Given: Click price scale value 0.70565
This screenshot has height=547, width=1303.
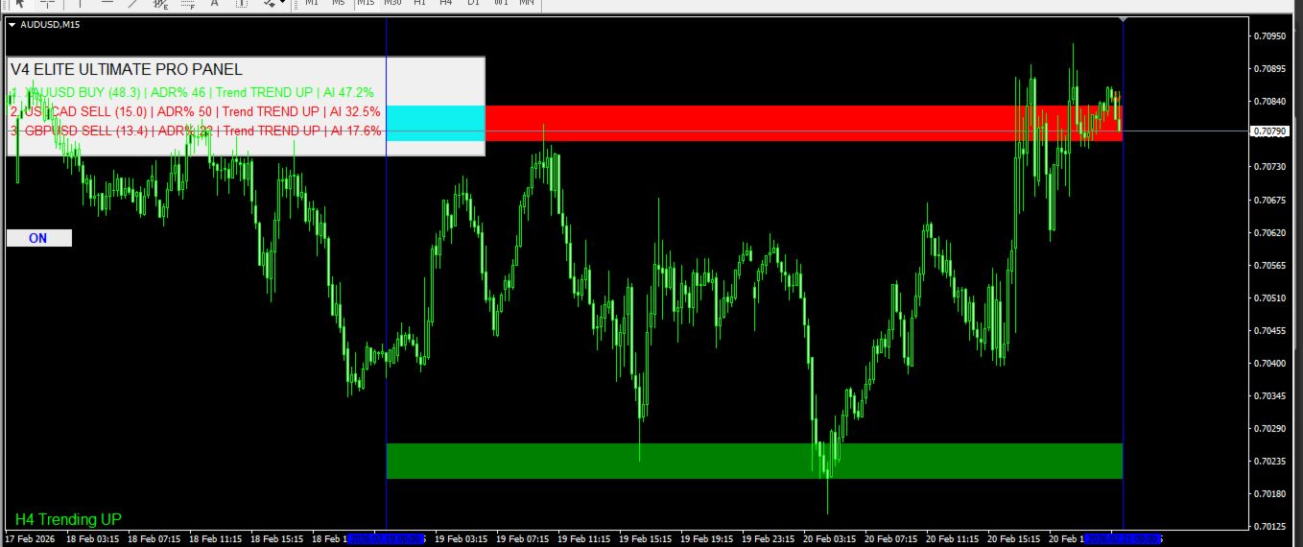Looking at the screenshot, I should coord(1270,265).
